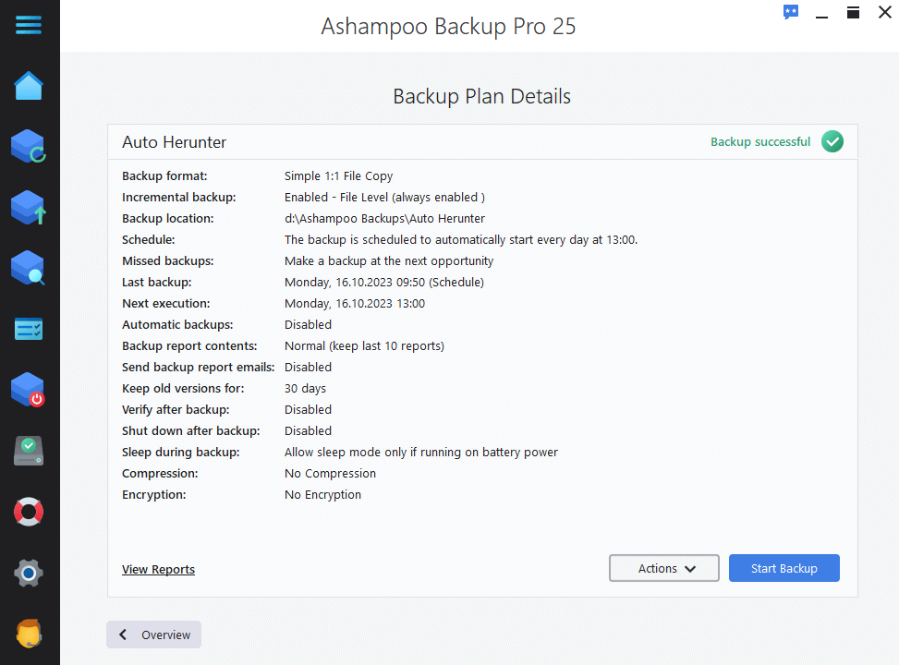Viewport: 899px width, 665px height.
Task: Select the user profile icon at sidebar bottom
Action: tap(29, 634)
